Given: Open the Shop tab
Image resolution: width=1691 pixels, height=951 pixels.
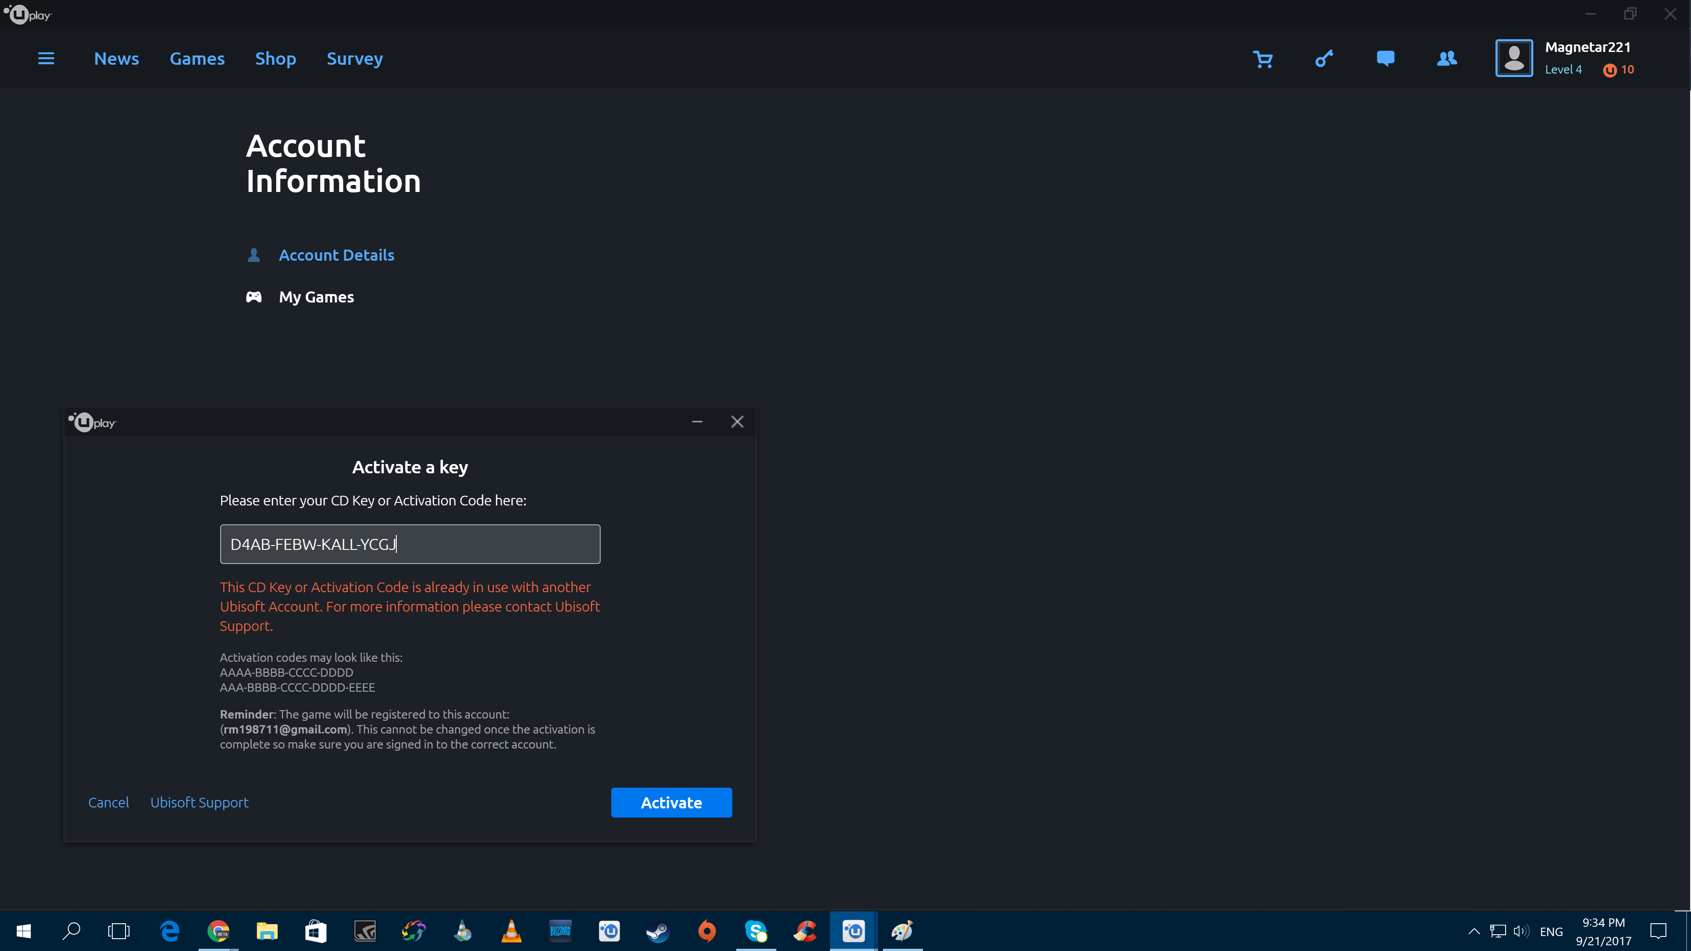Looking at the screenshot, I should point(276,59).
